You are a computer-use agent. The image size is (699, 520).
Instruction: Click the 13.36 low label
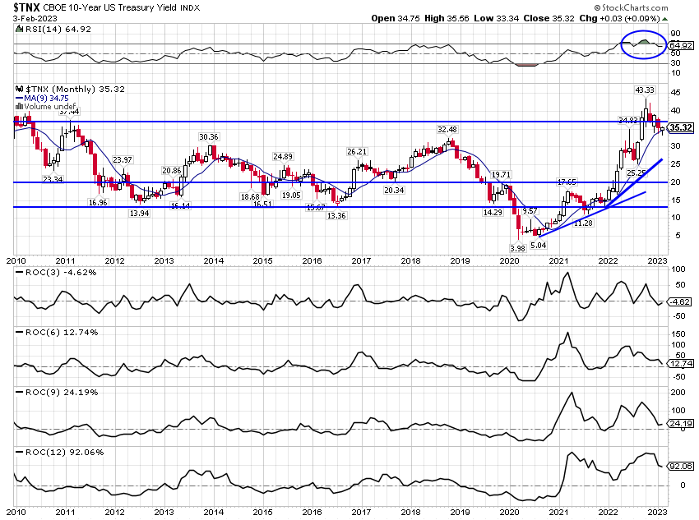(336, 215)
